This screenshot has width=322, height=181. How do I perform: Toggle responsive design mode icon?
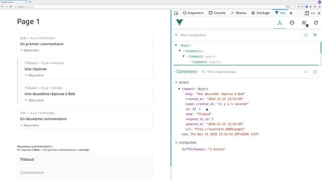pos(306,13)
